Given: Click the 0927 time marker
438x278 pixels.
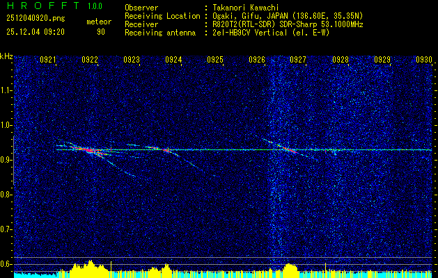Looking at the screenshot, I should pos(298,59).
